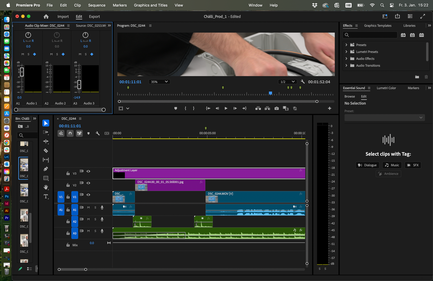Toggle V1 track output eye

pos(88,195)
